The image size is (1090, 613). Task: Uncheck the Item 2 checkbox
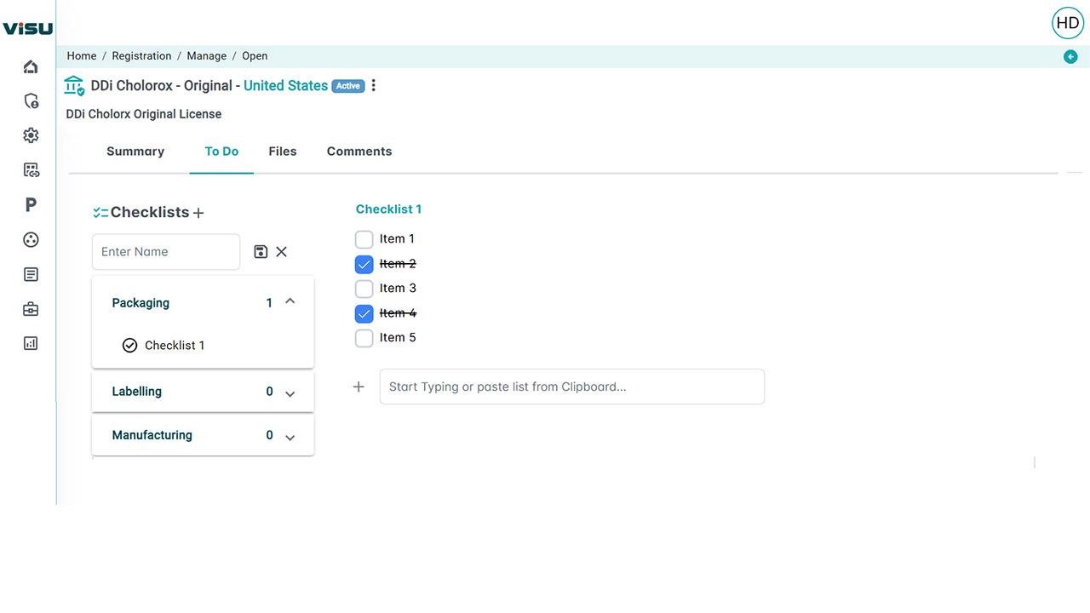click(x=364, y=264)
